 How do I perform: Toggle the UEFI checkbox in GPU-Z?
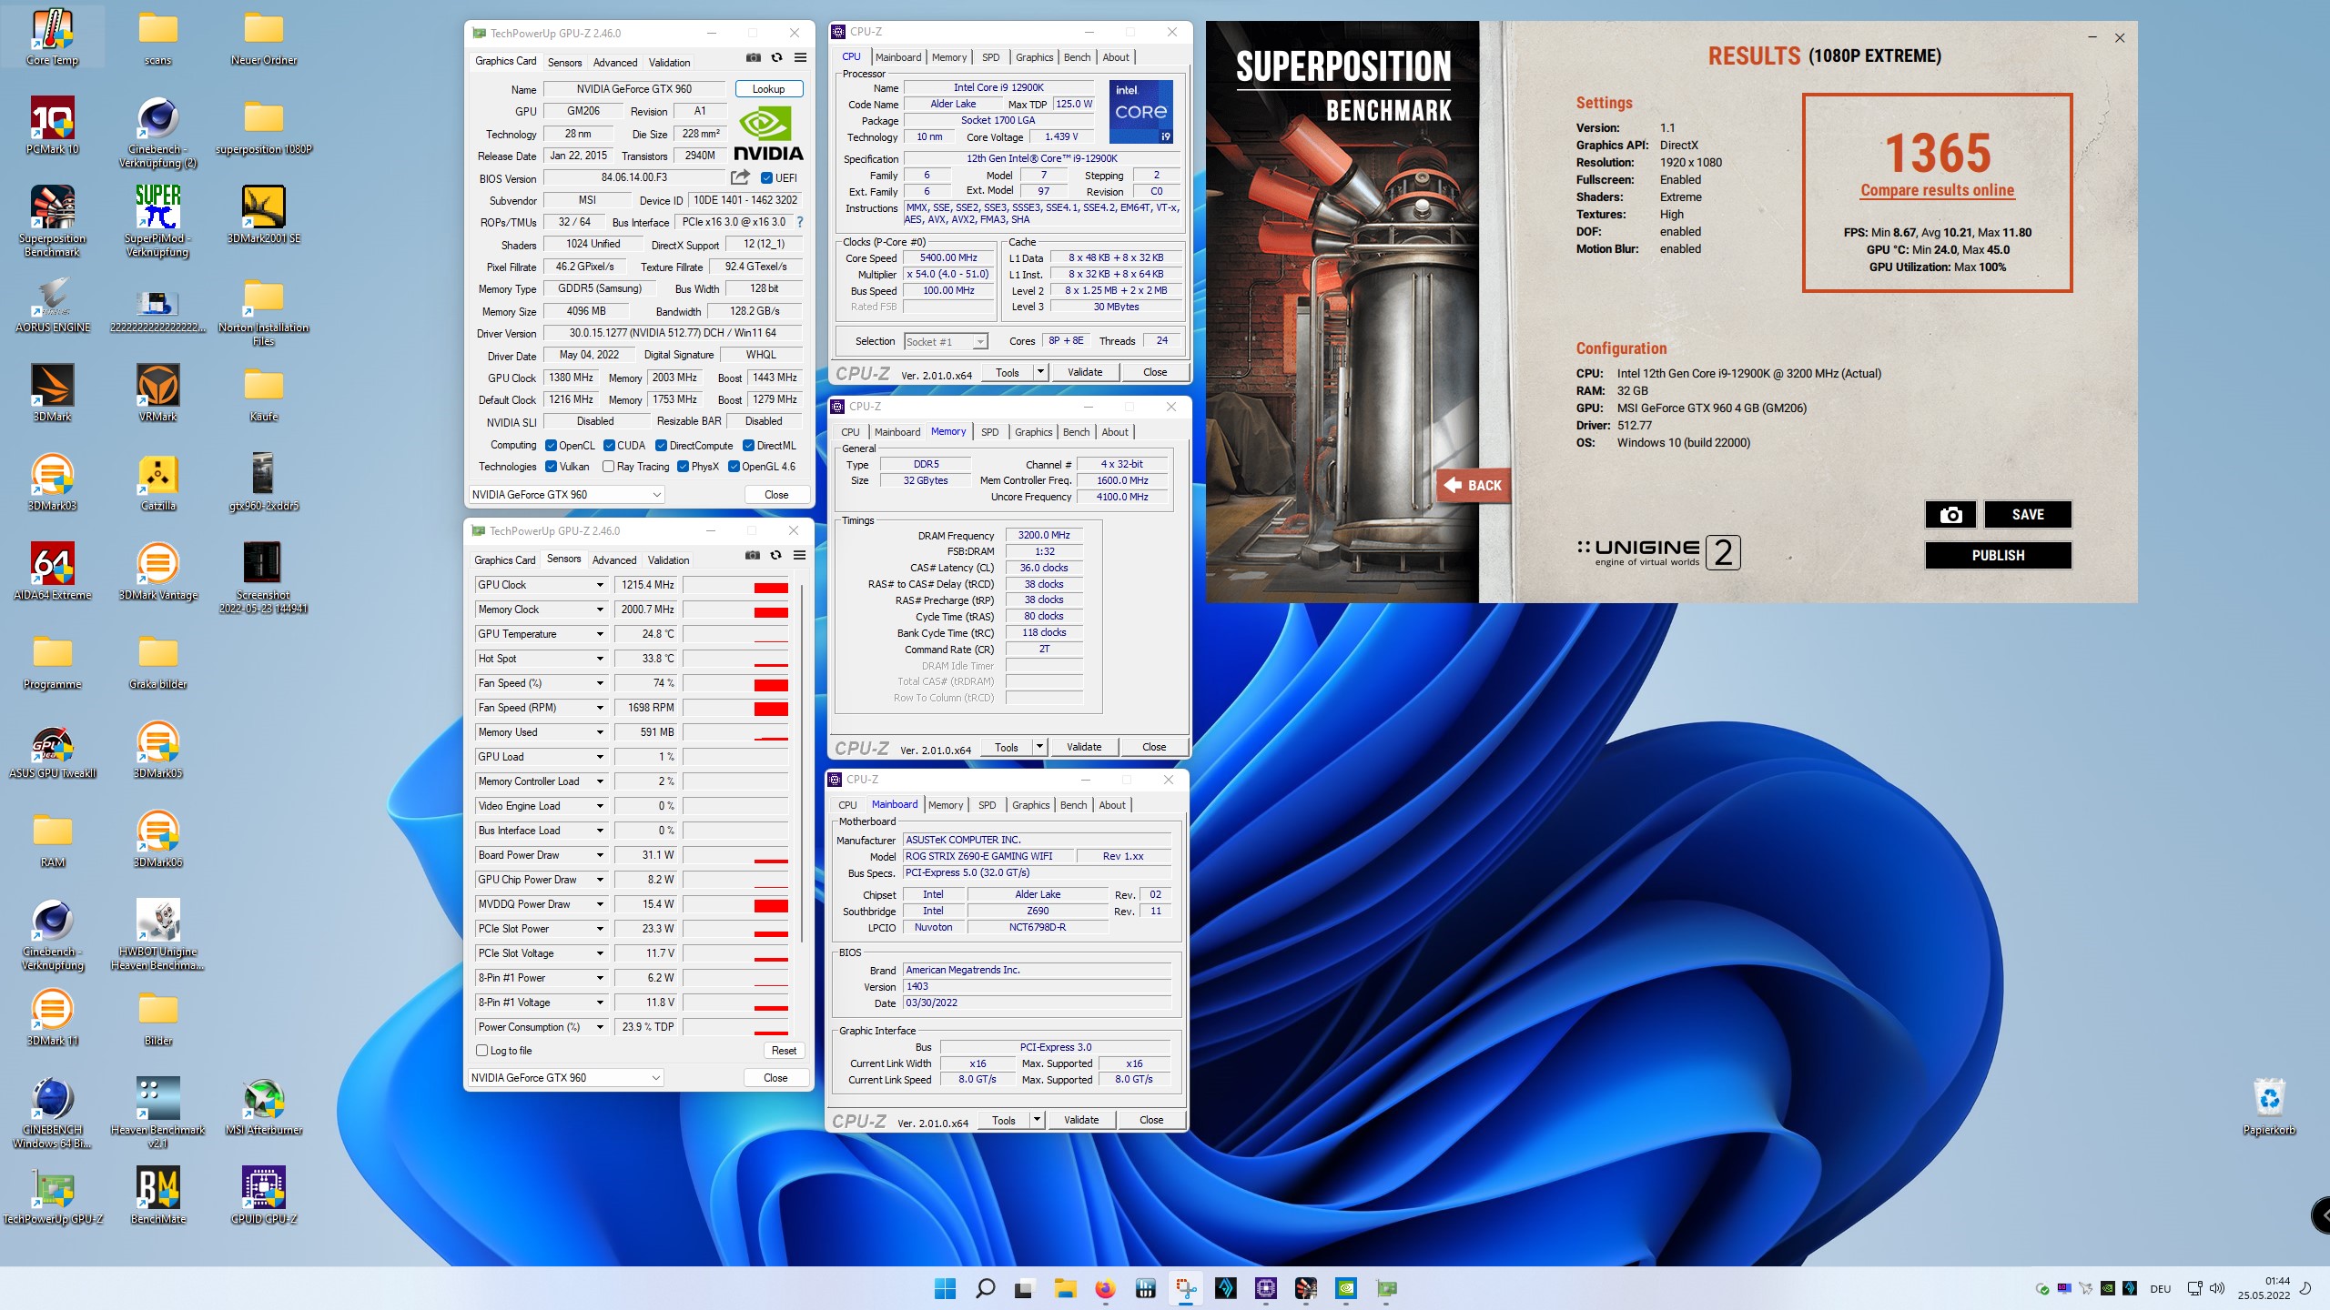tap(766, 178)
